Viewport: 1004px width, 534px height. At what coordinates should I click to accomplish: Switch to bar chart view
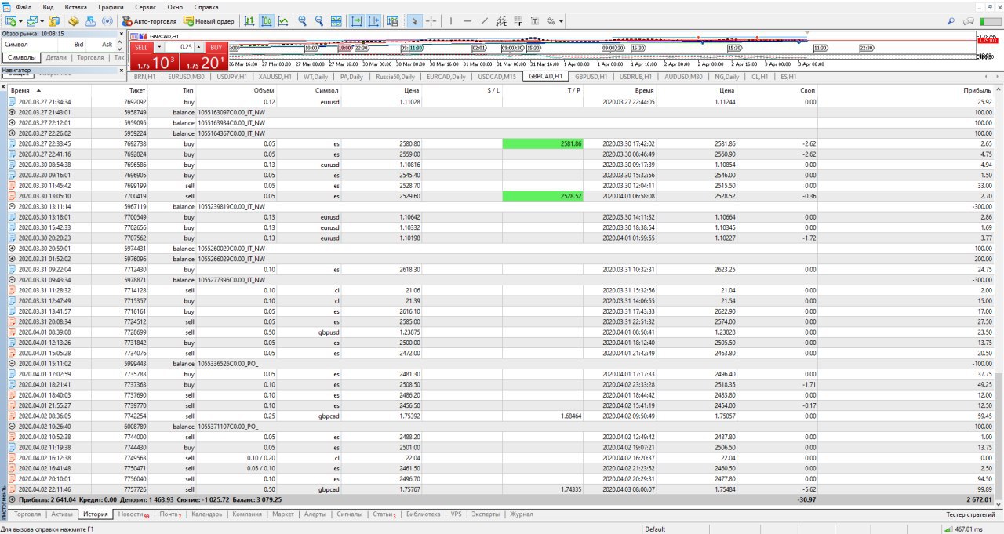(x=249, y=21)
